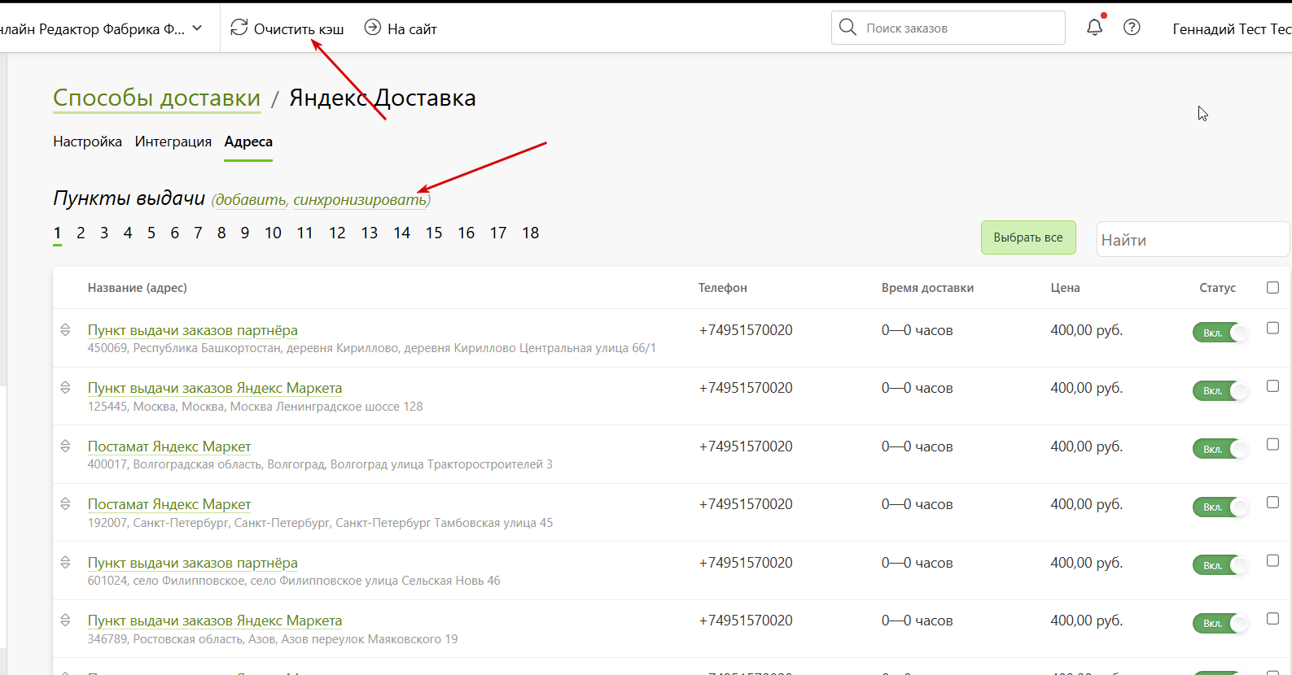Click the добавить link
The width and height of the screenshot is (1292, 675).
pyautogui.click(x=251, y=199)
